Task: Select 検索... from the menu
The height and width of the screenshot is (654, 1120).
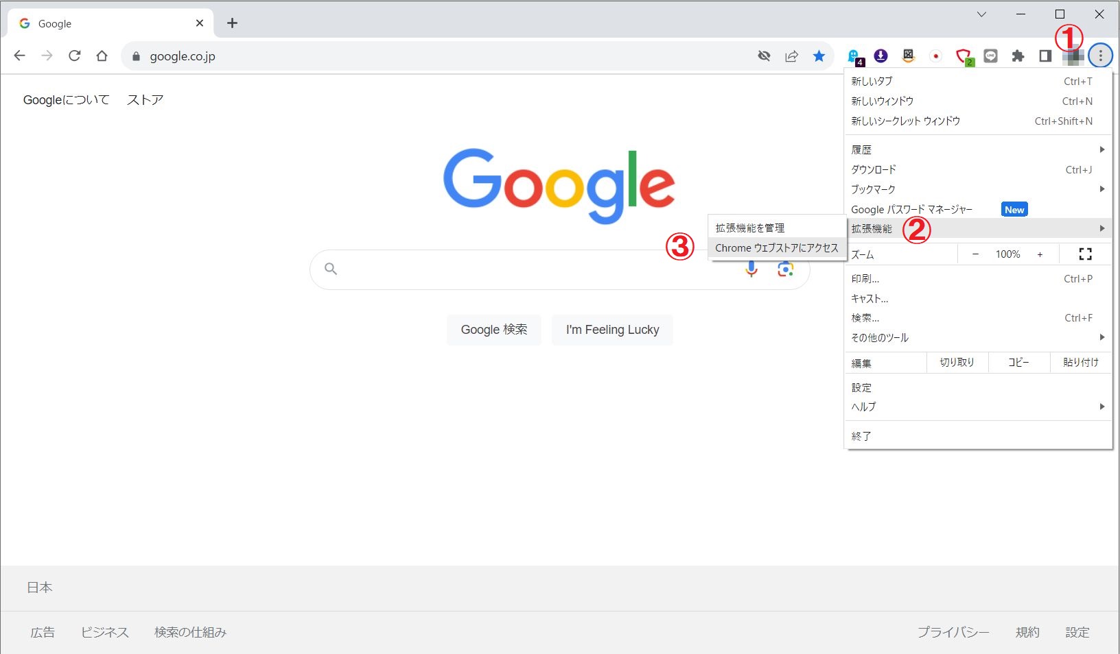Action: click(x=978, y=317)
